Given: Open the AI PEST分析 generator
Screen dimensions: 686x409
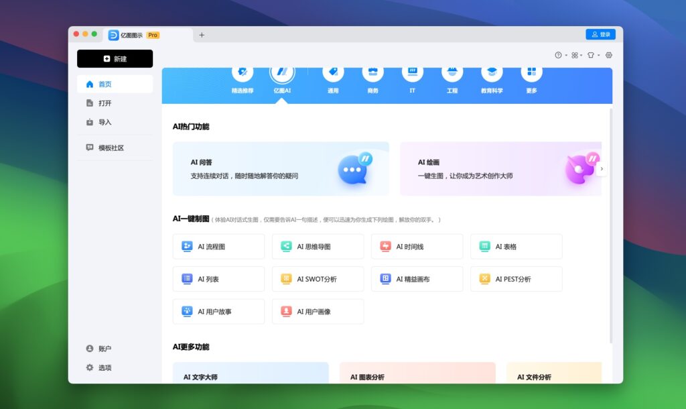Looking at the screenshot, I should (516, 279).
